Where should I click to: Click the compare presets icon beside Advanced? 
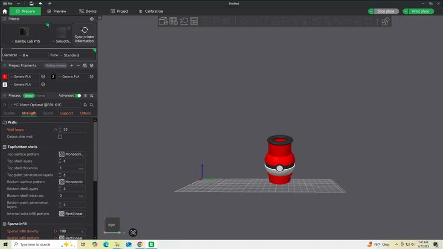91,96
